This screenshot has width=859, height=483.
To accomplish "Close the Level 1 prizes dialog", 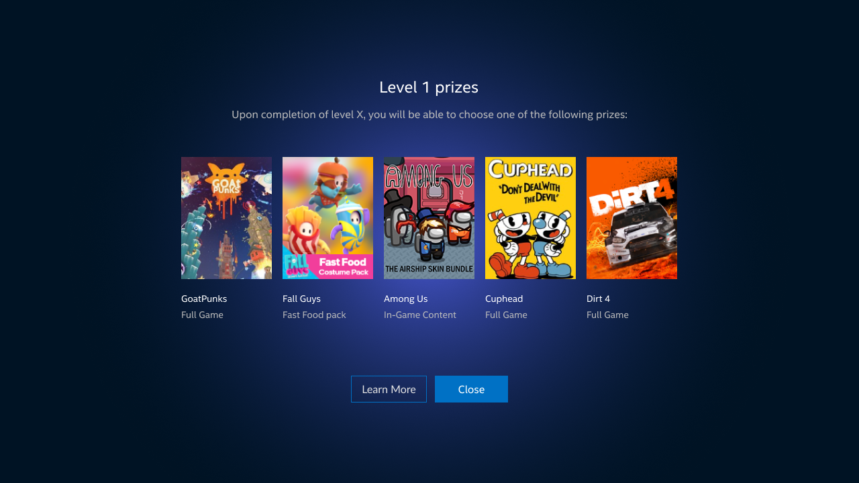I will point(471,389).
